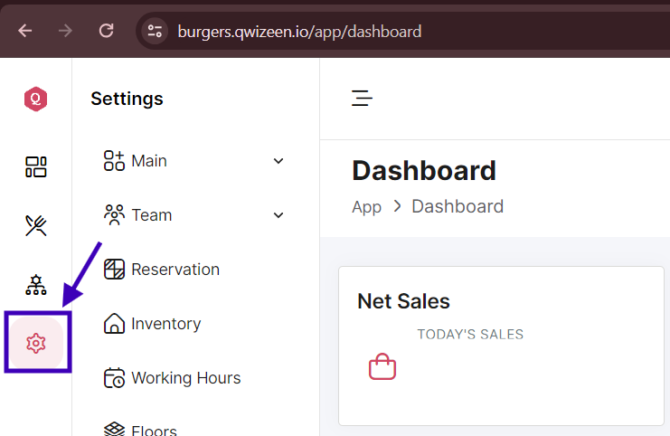Open the Team settings menu item
The image size is (670, 436).
point(194,215)
